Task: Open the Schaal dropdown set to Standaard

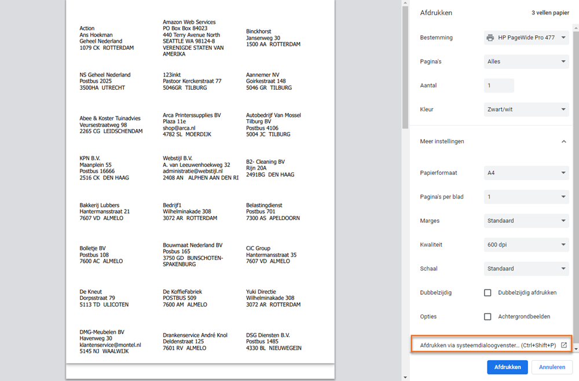Action: click(526, 269)
